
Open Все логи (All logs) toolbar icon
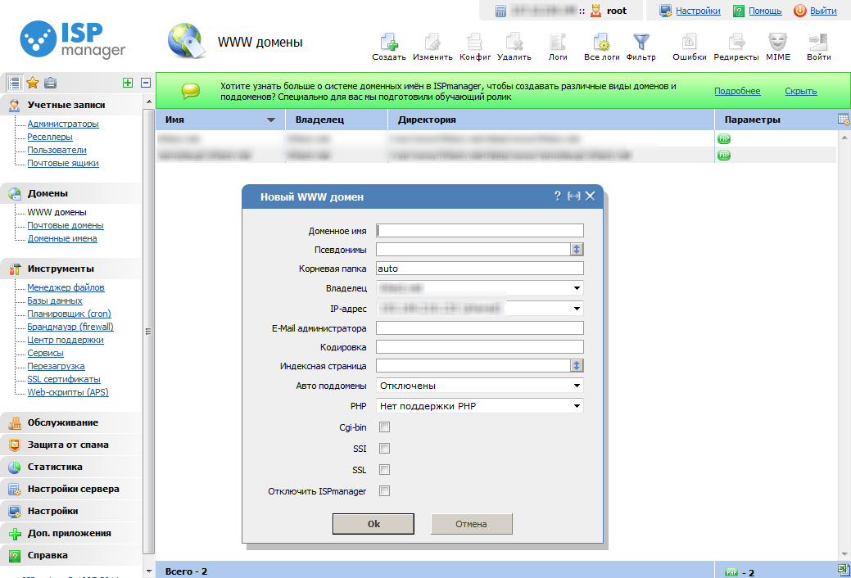(x=601, y=43)
